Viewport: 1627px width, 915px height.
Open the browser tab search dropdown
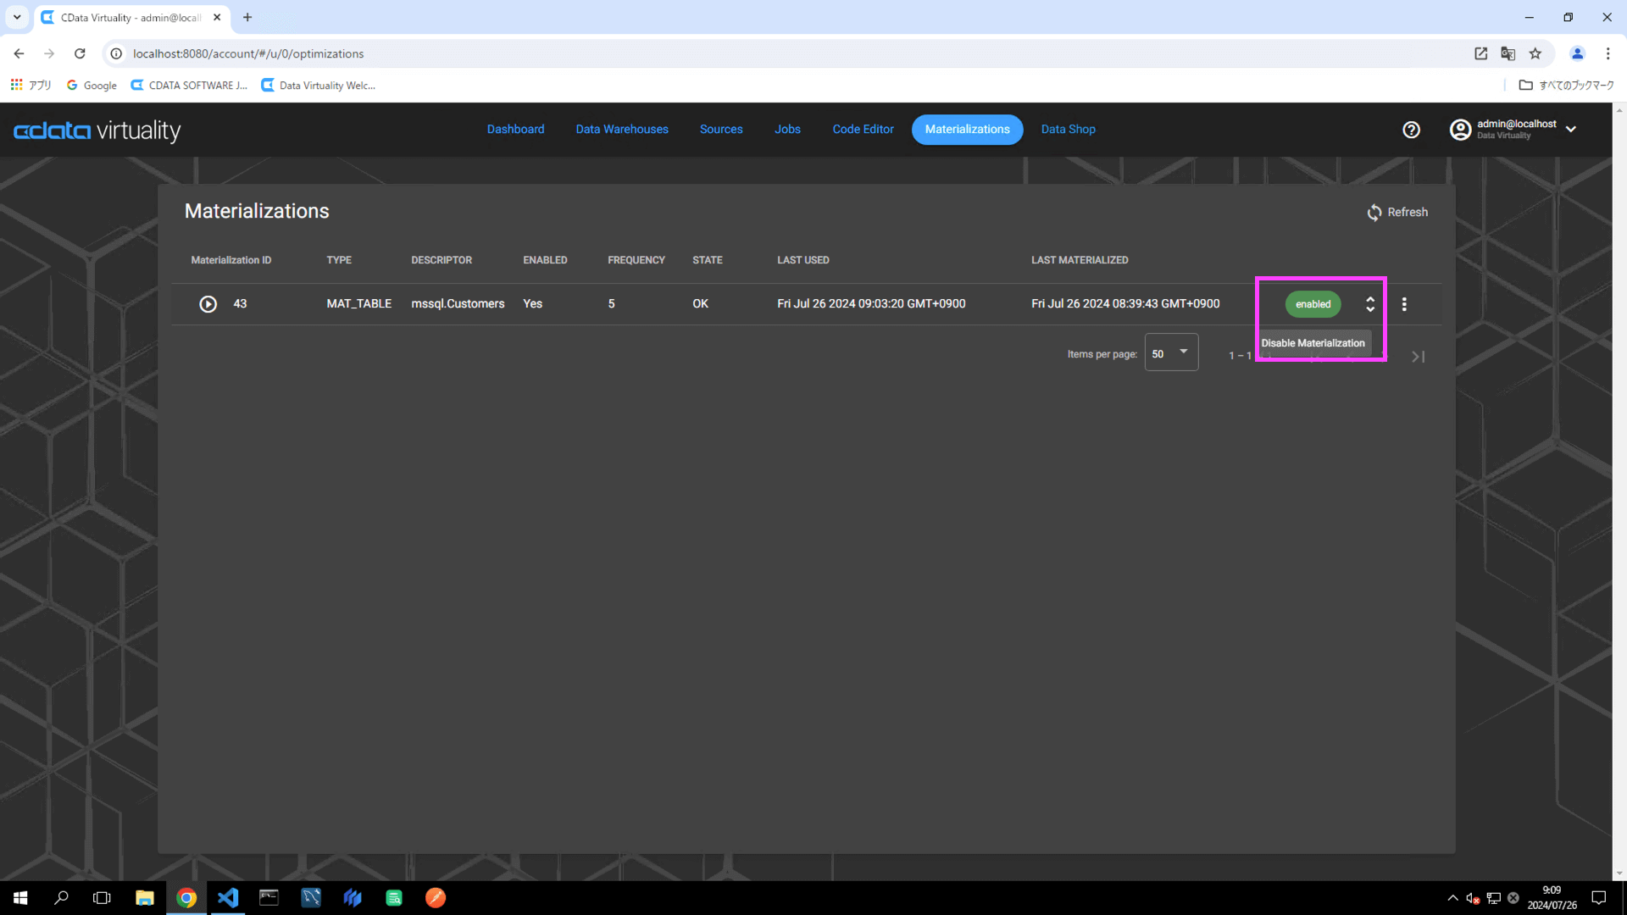pyautogui.click(x=17, y=17)
